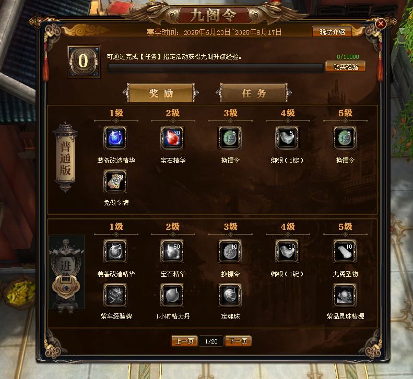Select the 九阁圣物 scroll icon
Viewport: 413px width, 379px height.
[x=345, y=251]
